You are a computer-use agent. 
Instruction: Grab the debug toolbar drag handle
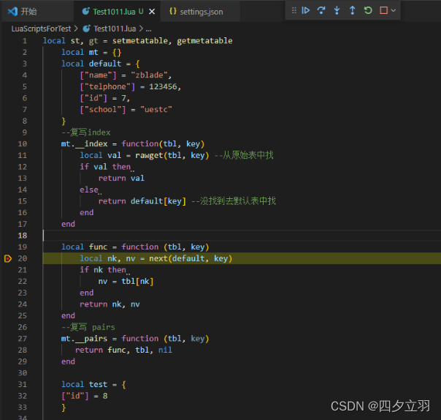click(294, 10)
